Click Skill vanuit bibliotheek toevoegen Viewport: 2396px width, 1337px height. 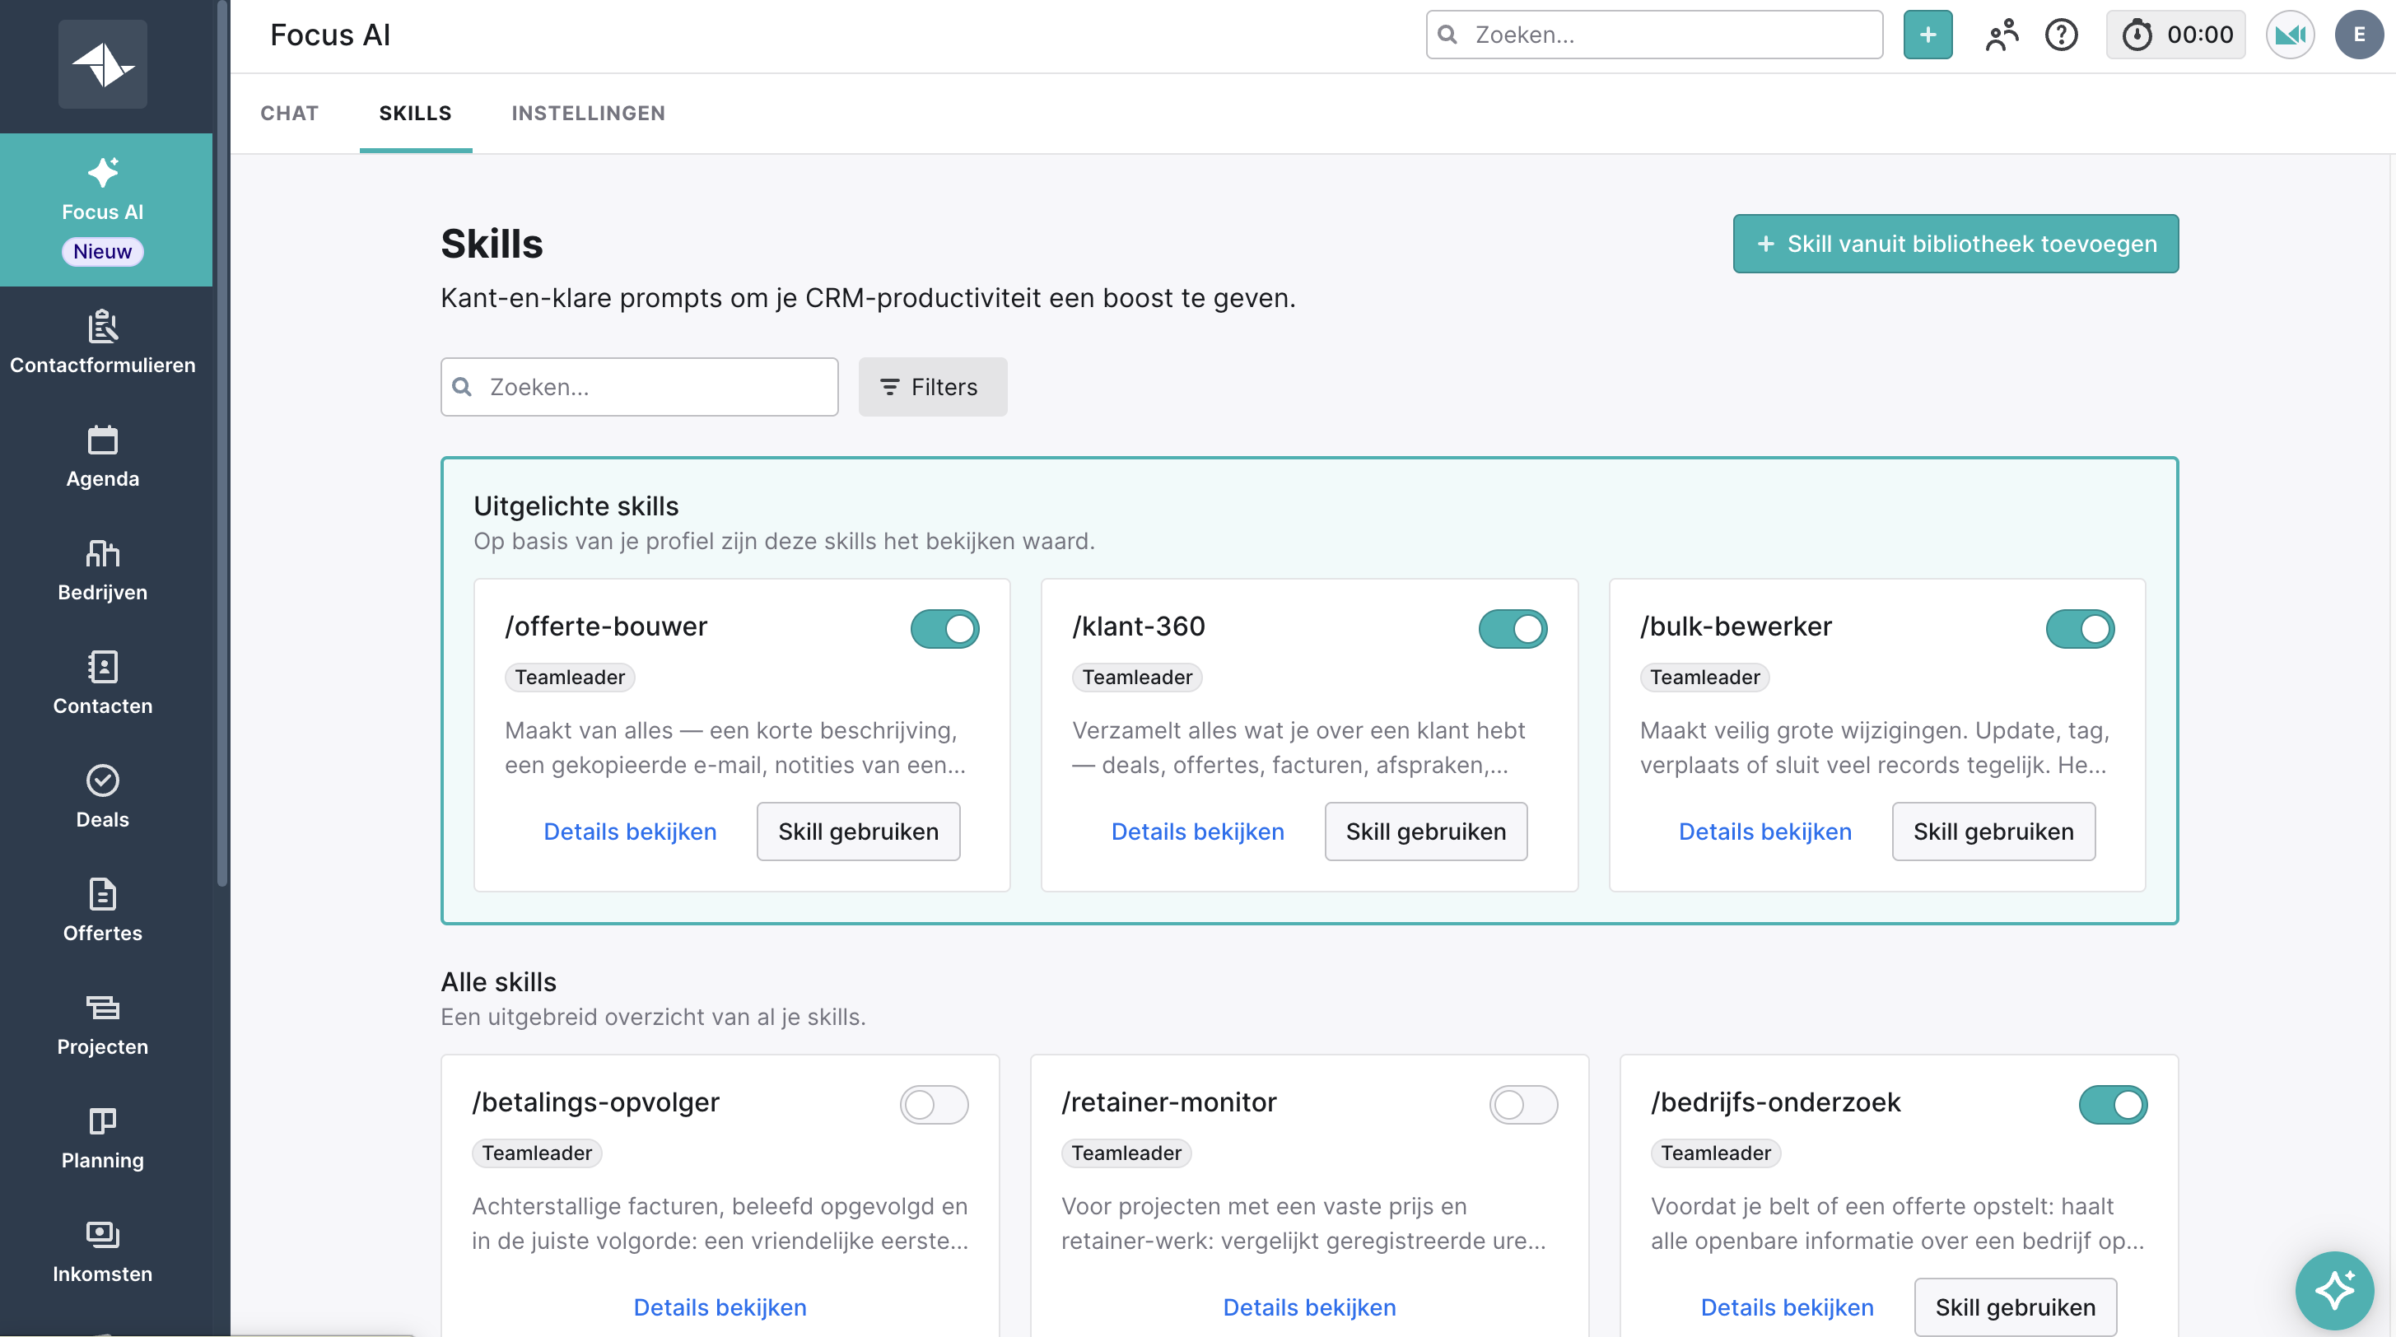1955,244
